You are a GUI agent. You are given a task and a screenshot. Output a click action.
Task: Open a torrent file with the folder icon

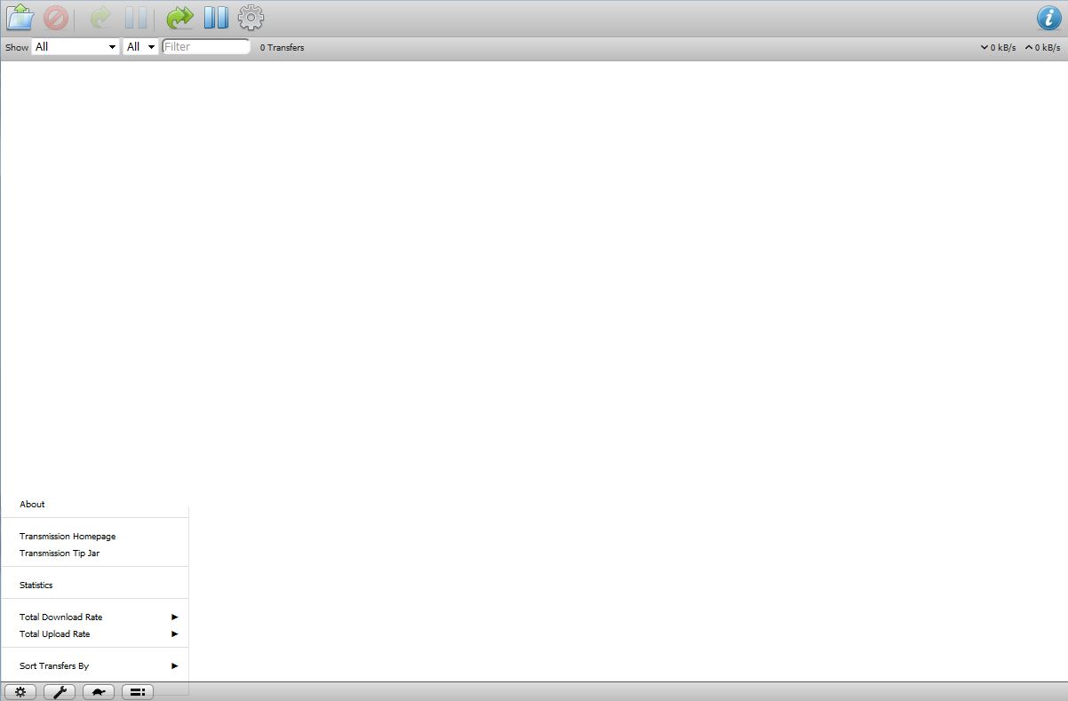[20, 18]
